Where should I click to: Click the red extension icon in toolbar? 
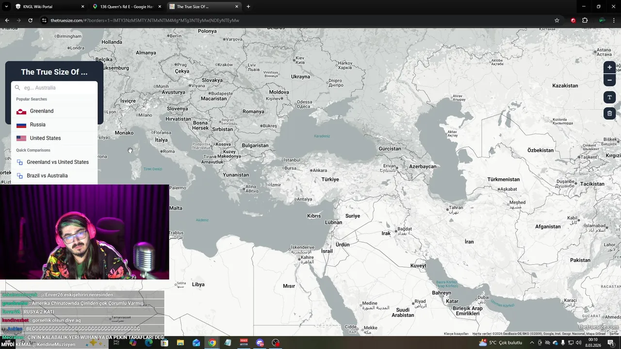pyautogui.click(x=573, y=20)
